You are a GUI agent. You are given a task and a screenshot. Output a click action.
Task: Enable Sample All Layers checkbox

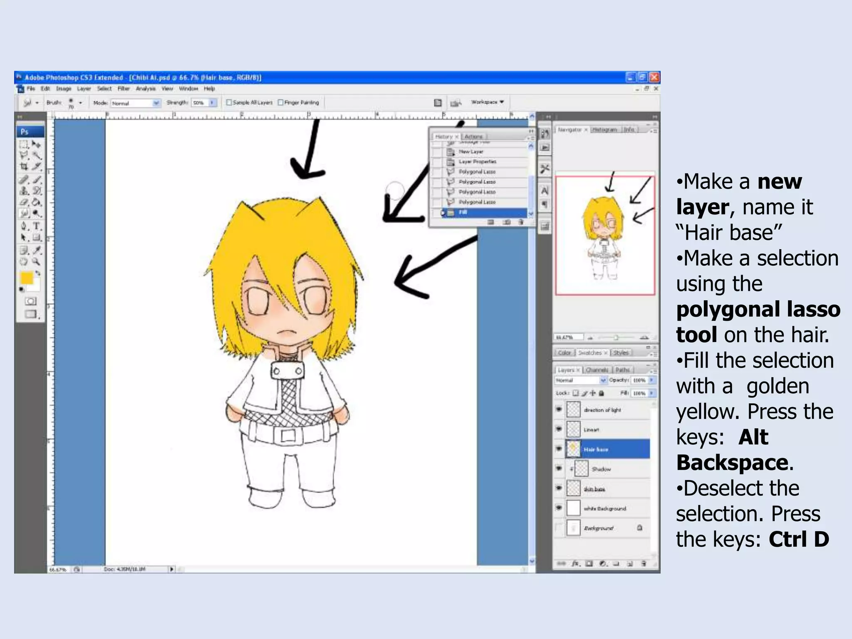[x=229, y=102]
